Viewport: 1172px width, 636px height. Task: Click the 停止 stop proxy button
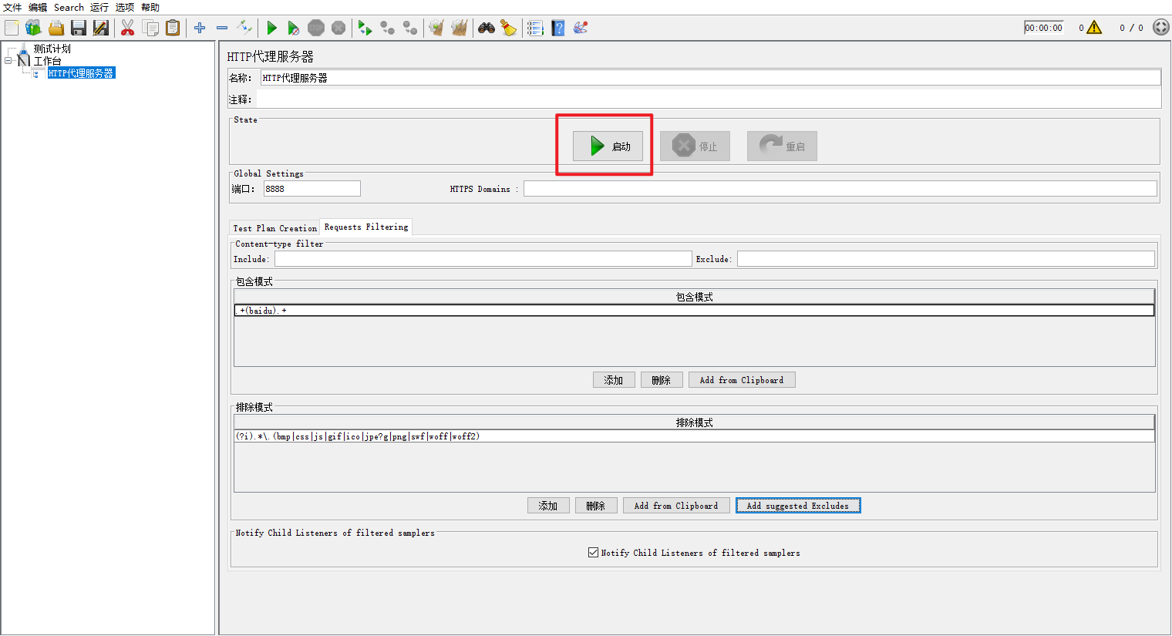pyautogui.click(x=695, y=146)
